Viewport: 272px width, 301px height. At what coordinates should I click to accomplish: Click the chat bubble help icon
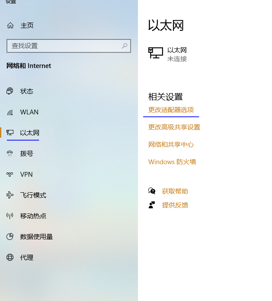tap(152, 191)
